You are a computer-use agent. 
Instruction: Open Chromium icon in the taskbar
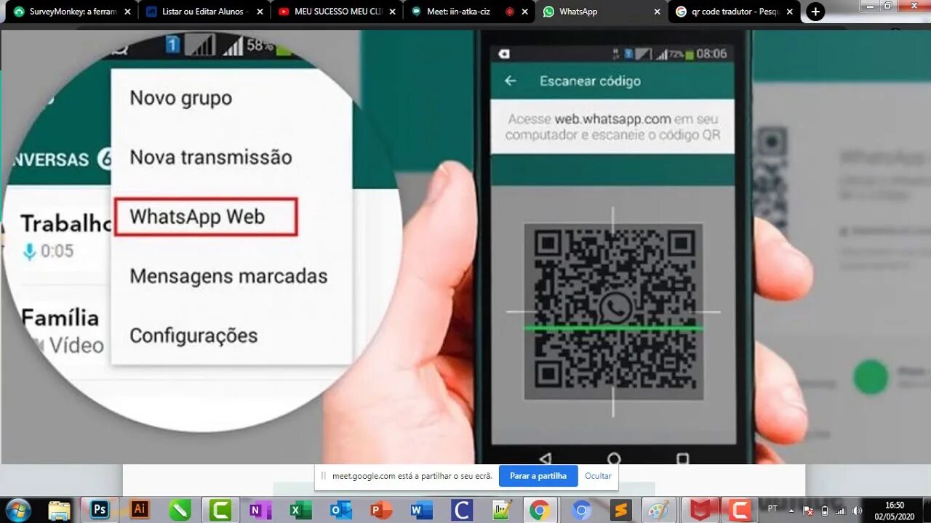pyautogui.click(x=581, y=510)
